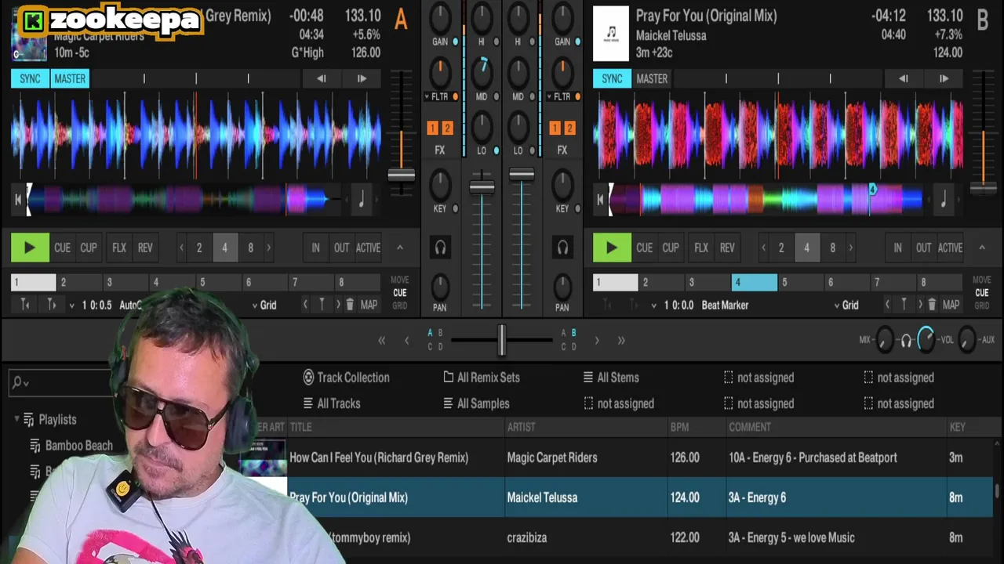Toggle headphone cue for channel A
1004x564 pixels.
(440, 248)
